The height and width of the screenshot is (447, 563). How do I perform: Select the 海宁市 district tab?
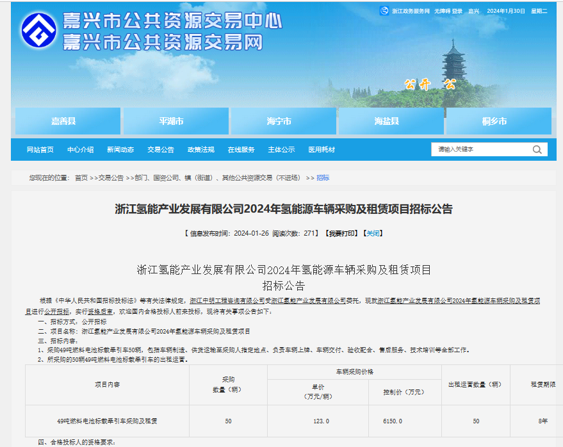coord(282,121)
